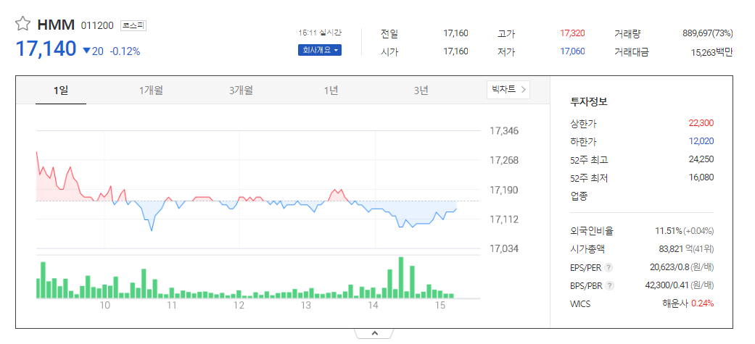The image size is (755, 344).
Task: Click the EPS/PER value 20,623/0.8
Action: tap(669, 267)
